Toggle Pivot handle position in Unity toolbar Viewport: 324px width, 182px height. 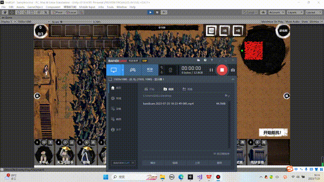(58, 12)
